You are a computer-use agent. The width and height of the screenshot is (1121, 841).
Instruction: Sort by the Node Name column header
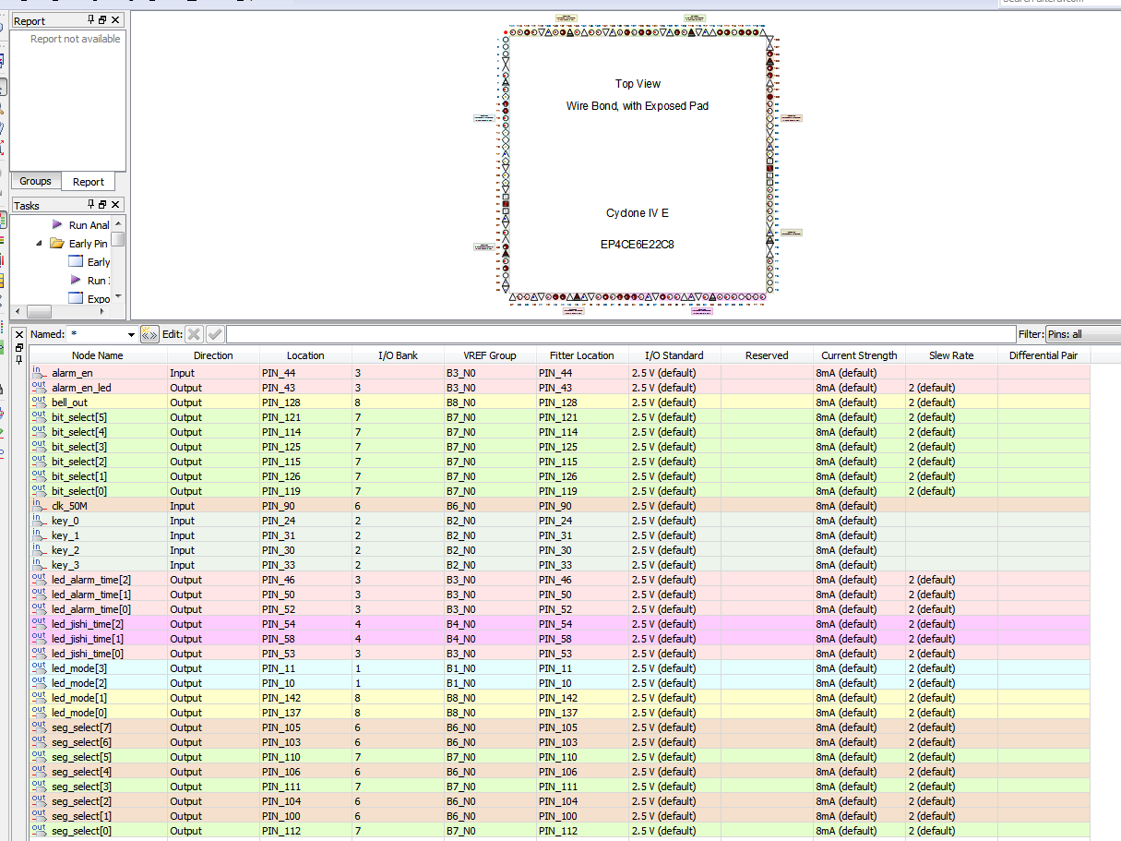pyautogui.click(x=97, y=355)
